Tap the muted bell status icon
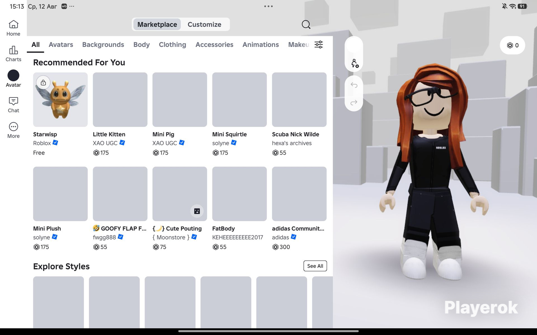The height and width of the screenshot is (335, 537). [504, 6]
